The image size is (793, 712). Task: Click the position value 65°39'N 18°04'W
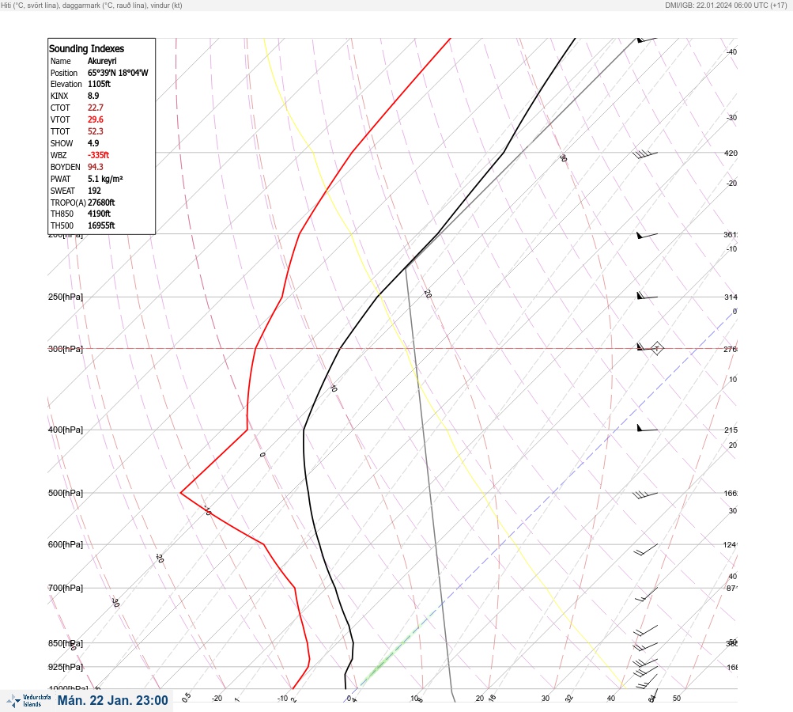(x=118, y=73)
